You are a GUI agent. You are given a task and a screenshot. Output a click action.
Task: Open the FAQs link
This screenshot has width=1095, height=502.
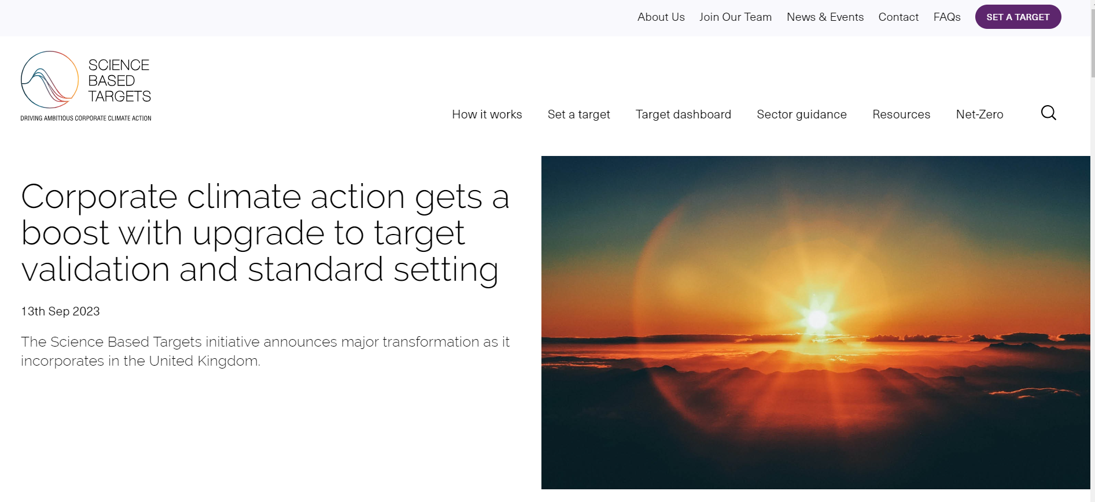coord(946,17)
